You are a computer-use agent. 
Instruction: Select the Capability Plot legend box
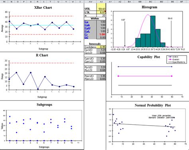177,60
